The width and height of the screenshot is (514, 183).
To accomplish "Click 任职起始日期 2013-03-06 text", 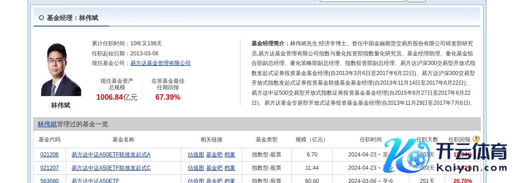I will [x=125, y=53].
